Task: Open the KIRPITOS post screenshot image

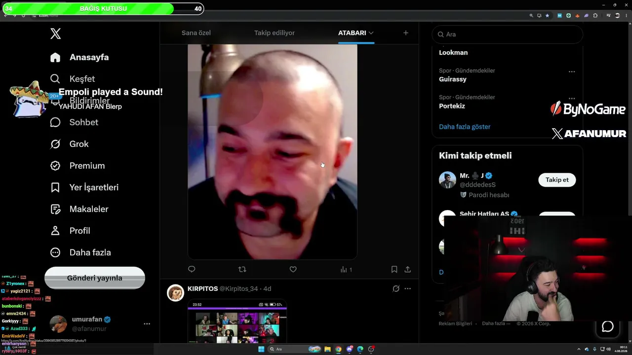Action: (237, 321)
